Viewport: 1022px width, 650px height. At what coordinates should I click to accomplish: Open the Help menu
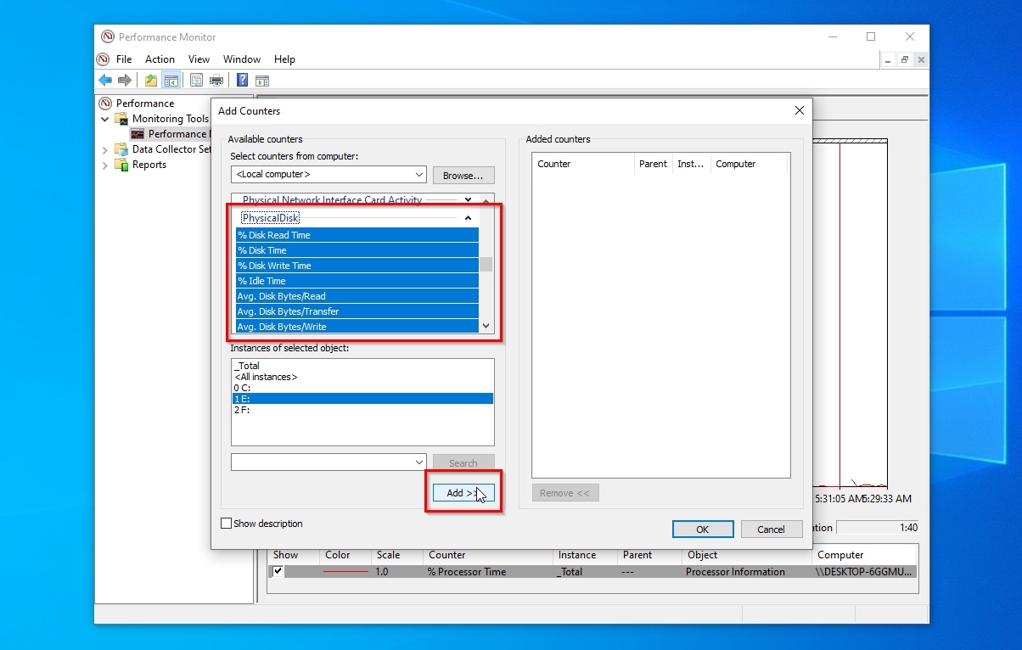coord(284,59)
